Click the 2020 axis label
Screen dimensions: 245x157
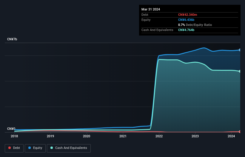click(x=87, y=136)
